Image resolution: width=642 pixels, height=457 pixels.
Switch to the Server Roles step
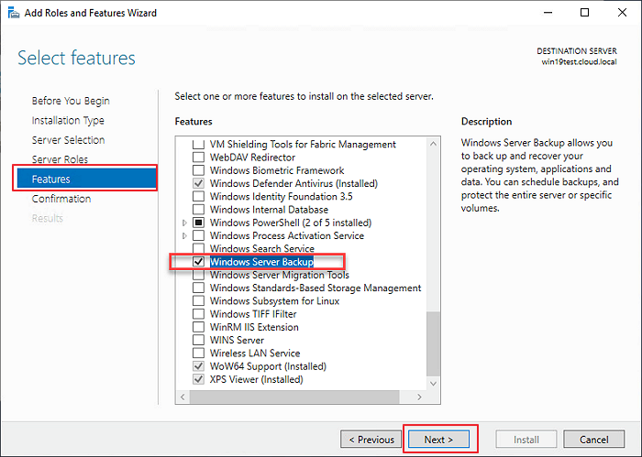pos(60,160)
